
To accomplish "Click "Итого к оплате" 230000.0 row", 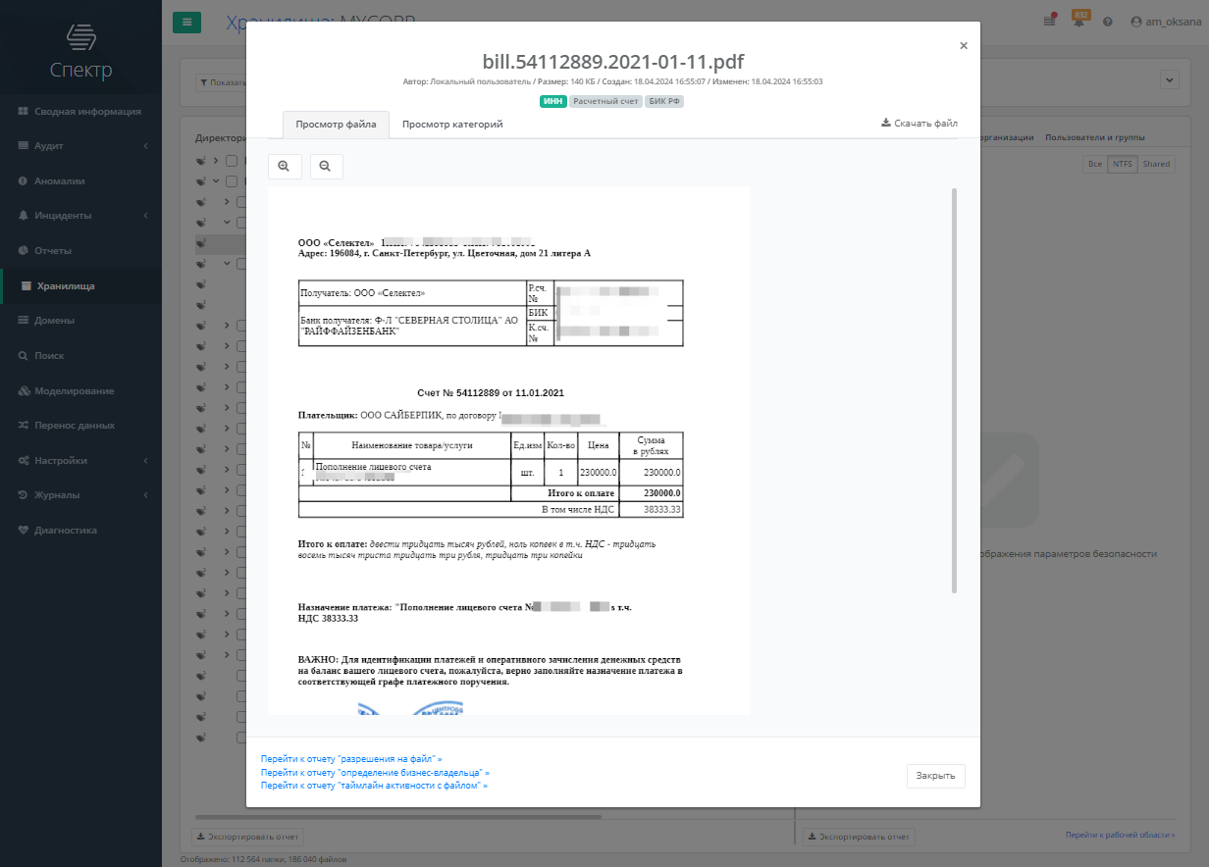I will [x=491, y=493].
